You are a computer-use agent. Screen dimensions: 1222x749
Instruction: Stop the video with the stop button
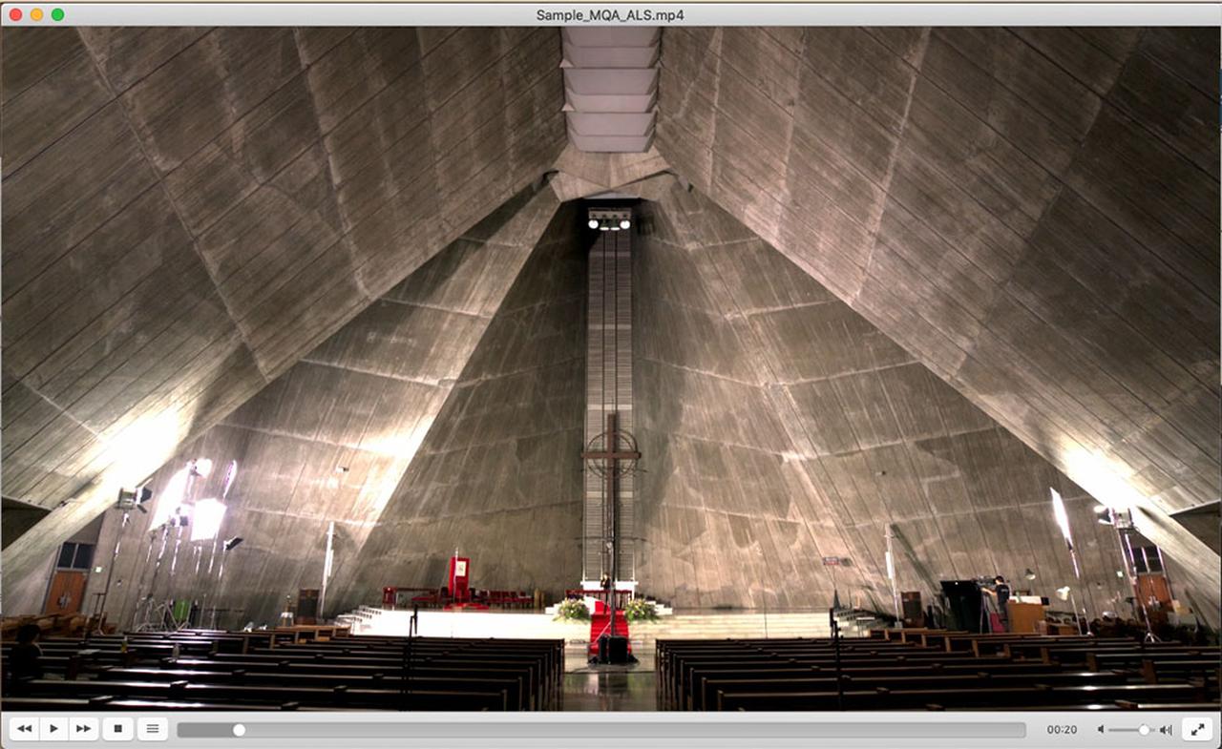pos(117,729)
